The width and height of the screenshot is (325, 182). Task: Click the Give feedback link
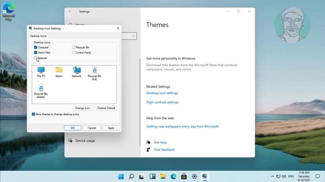tap(164, 150)
